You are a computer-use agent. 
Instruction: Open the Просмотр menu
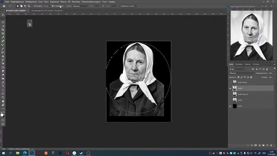pyautogui.click(x=76, y=2)
